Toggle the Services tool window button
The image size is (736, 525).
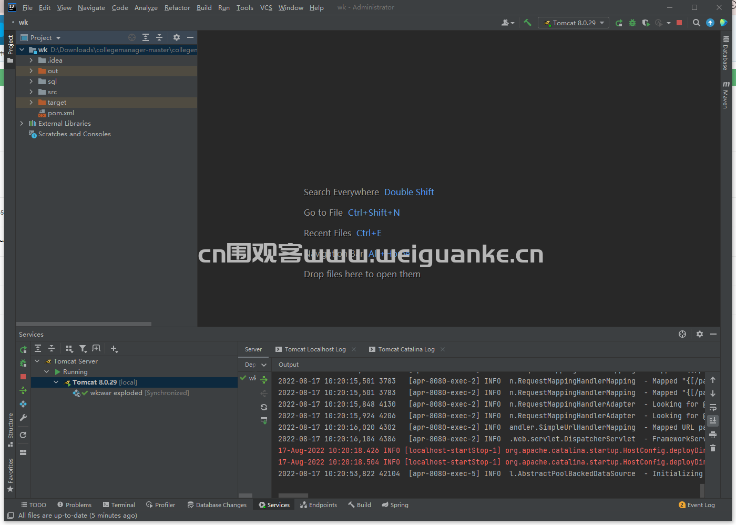(x=274, y=505)
